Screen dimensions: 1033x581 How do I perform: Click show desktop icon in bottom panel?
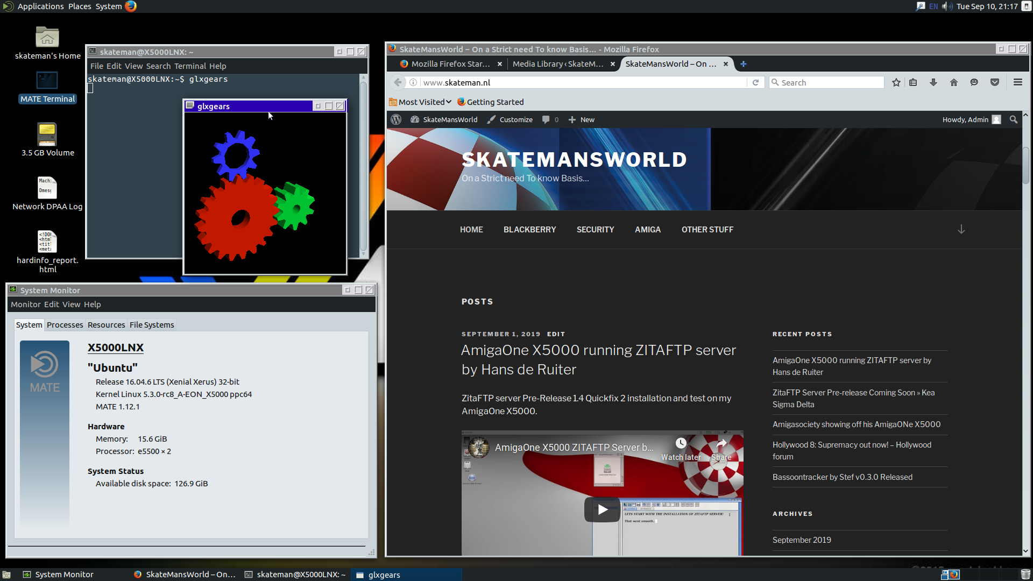pyautogui.click(x=6, y=575)
